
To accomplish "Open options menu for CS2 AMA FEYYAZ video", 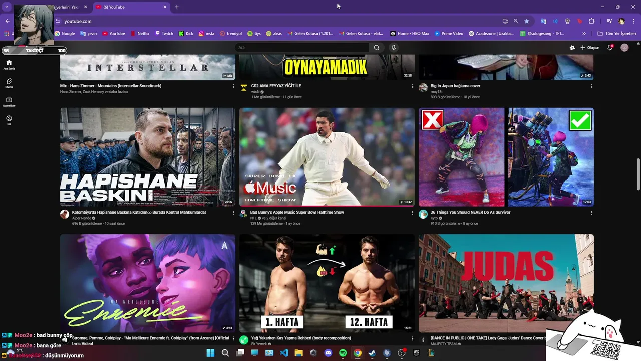I will tap(413, 86).
